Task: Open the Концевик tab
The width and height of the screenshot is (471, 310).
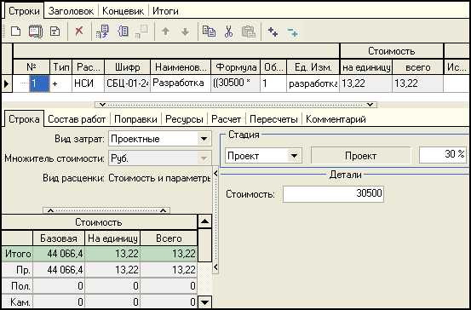Action: tap(123, 11)
